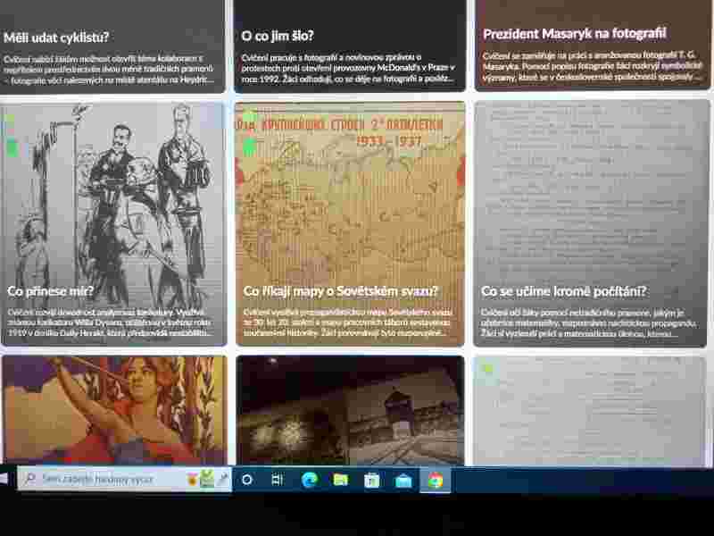The width and height of the screenshot is (714, 536).
Task: Click the caricature drawing of men in suits
Action: point(113,194)
